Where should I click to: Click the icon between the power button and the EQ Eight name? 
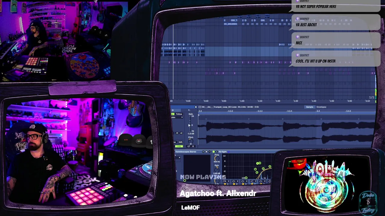point(217,152)
